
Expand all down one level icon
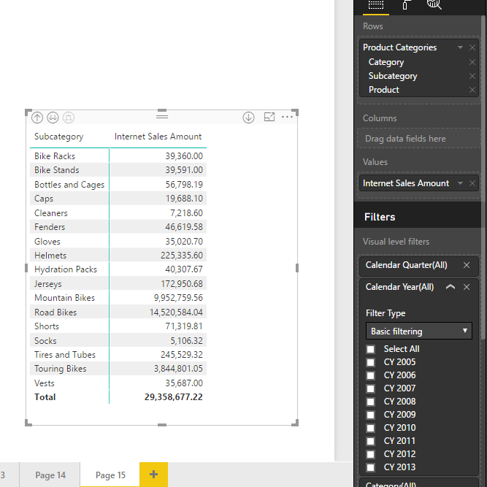click(69, 118)
